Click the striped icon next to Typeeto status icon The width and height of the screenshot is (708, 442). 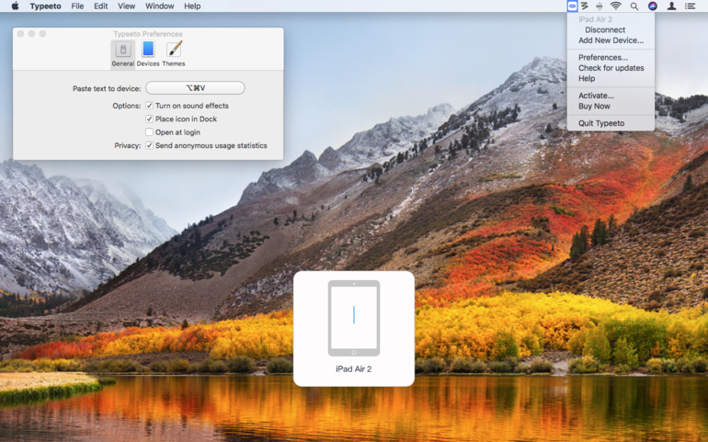pos(585,6)
